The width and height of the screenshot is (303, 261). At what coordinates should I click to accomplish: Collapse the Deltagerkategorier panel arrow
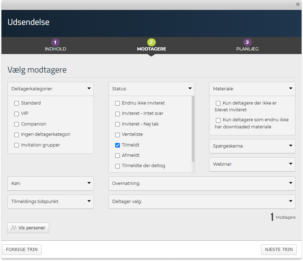[89, 89]
